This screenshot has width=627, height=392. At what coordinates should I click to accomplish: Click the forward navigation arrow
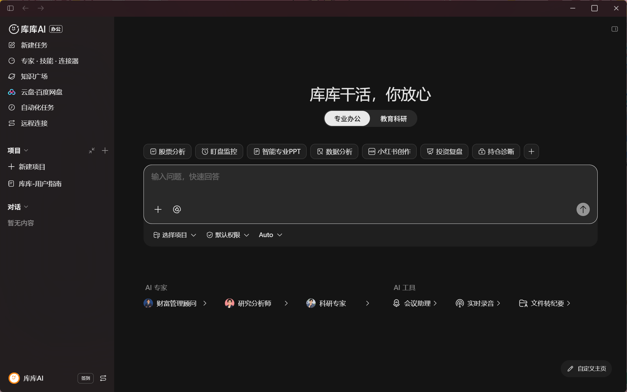[41, 8]
